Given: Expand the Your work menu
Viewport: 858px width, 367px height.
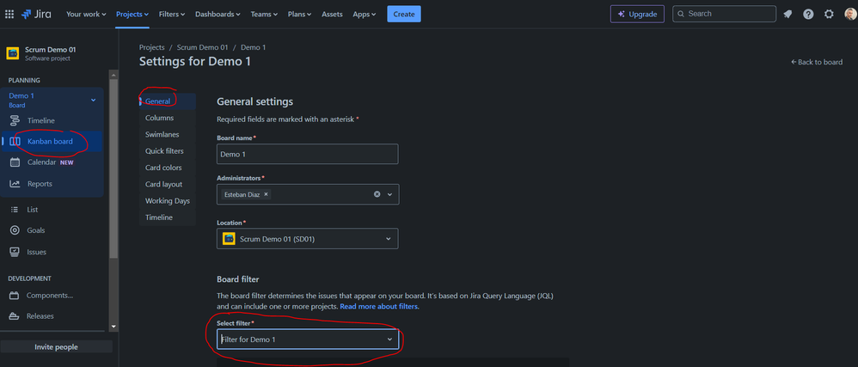Looking at the screenshot, I should click(86, 15).
